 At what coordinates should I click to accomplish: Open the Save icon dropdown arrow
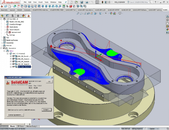[84, 2]
